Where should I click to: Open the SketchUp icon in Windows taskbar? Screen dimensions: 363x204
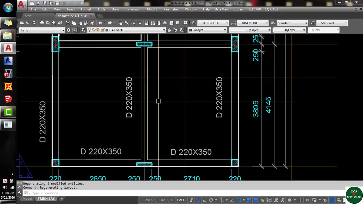click(x=8, y=99)
